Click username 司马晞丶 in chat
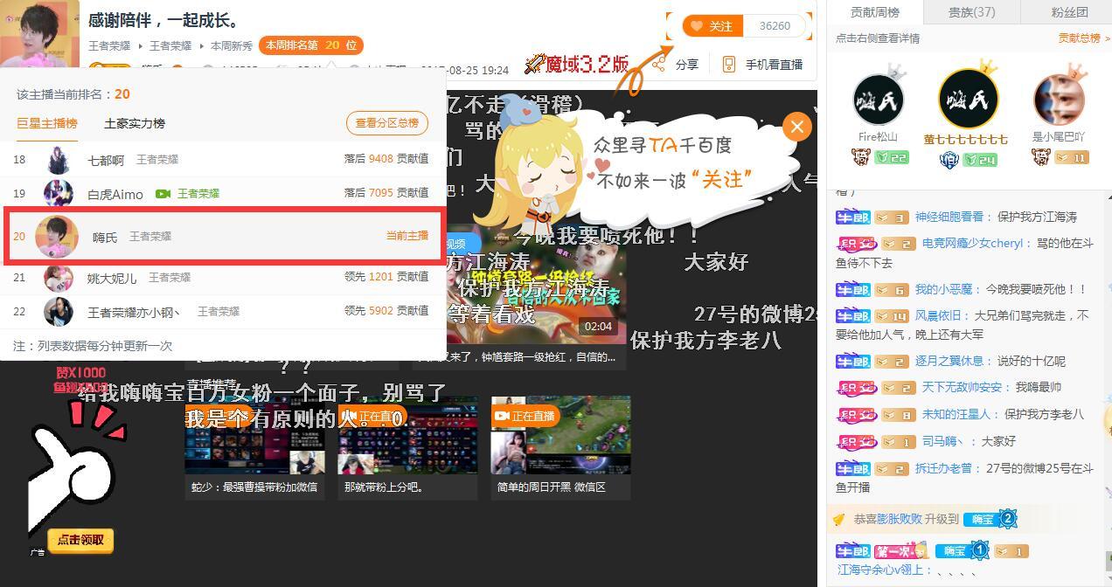The width and height of the screenshot is (1112, 587). (x=945, y=441)
